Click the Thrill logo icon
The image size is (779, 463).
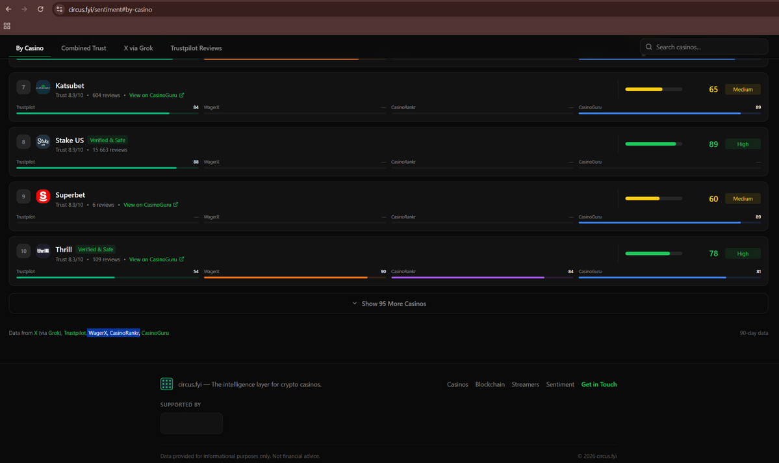[x=44, y=251]
